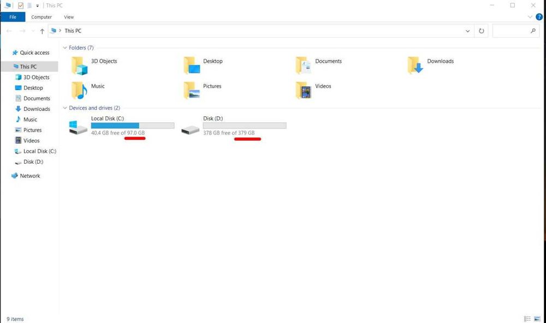This screenshot has width=546, height=323.
Task: Click the Back arrow navigation button
Action: 9,31
